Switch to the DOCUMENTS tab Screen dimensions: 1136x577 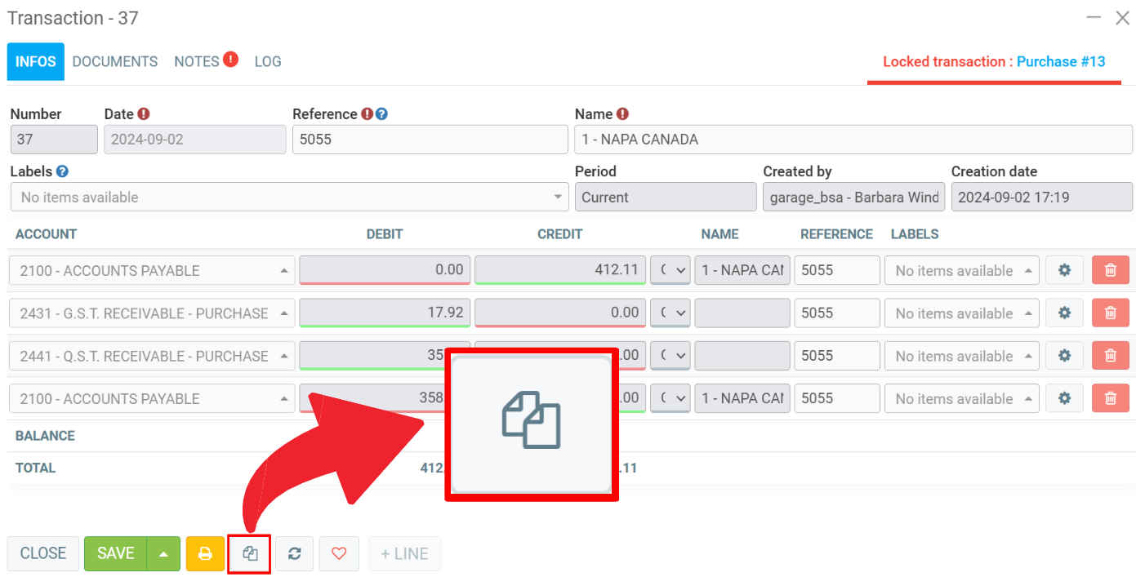tap(115, 61)
